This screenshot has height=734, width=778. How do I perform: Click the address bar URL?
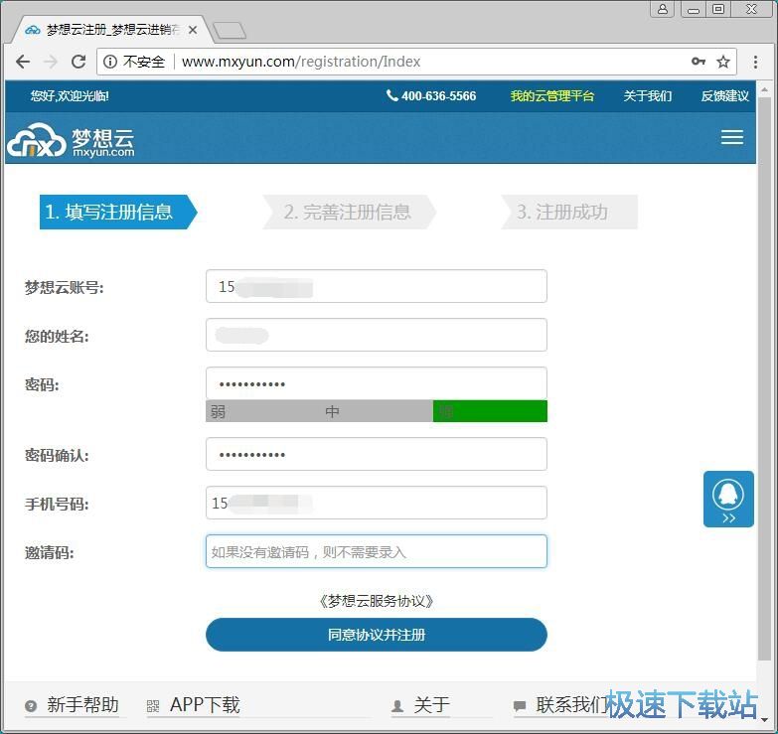(x=301, y=62)
